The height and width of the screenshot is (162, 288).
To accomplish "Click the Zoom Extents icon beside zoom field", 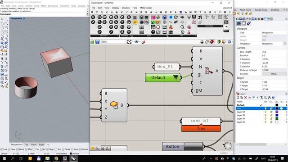I will coord(129,42).
